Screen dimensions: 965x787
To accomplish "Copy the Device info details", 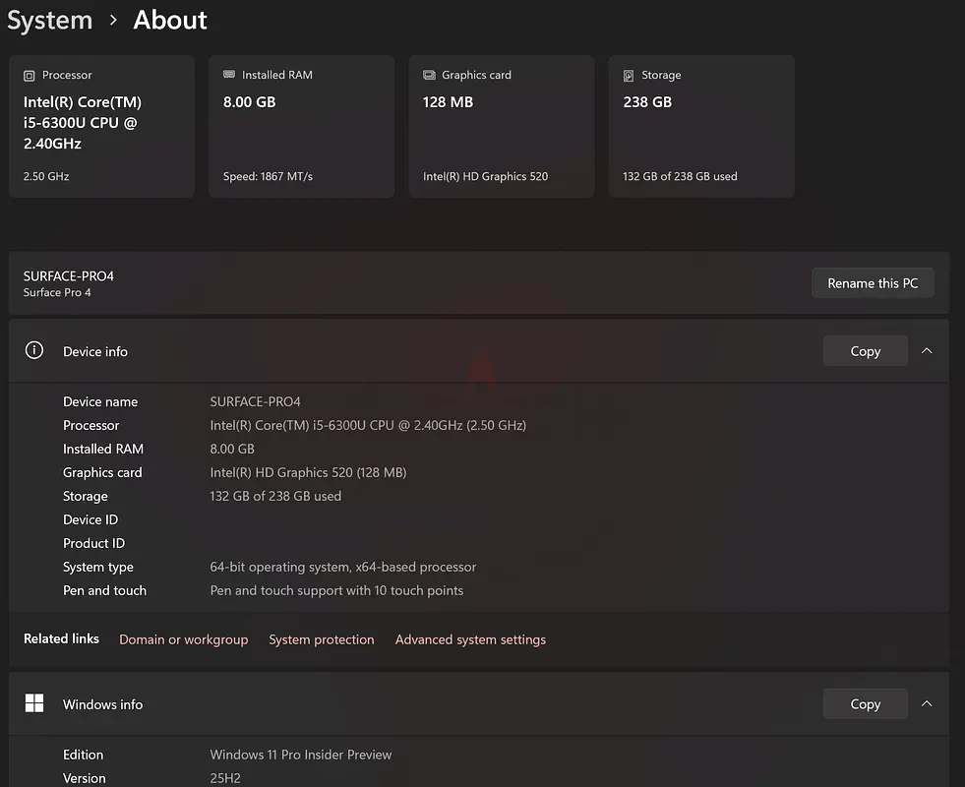I will pos(865,351).
